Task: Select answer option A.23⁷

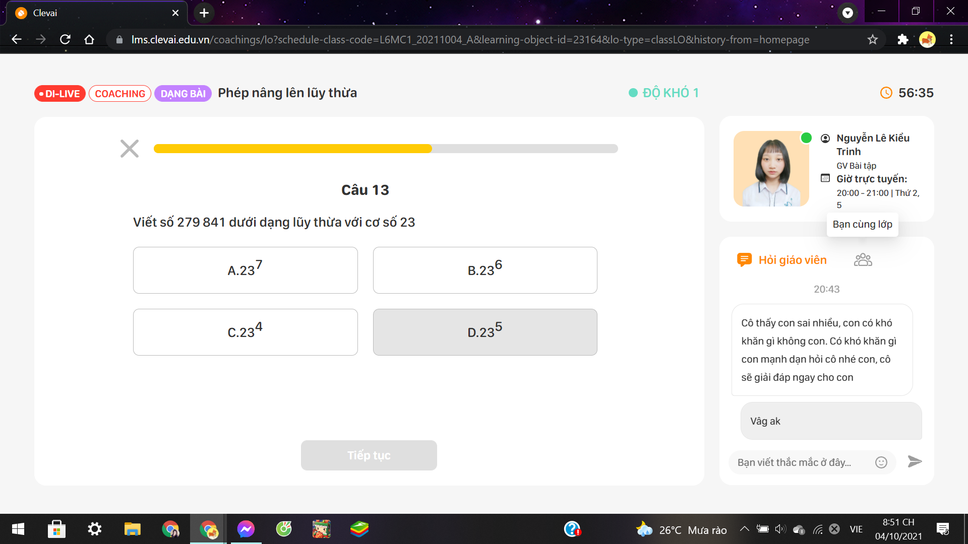Action: tap(245, 269)
